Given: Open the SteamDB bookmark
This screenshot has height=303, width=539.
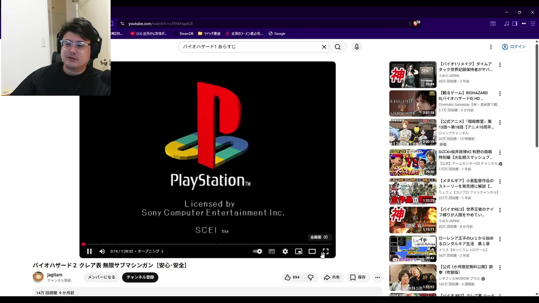Looking at the screenshot, I should point(183,34).
